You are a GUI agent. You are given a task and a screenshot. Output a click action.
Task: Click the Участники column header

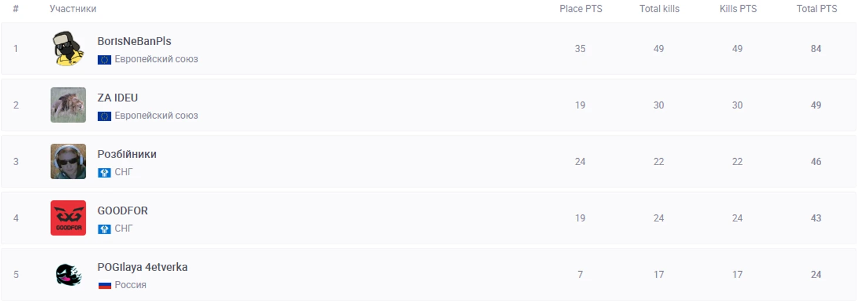click(x=73, y=9)
